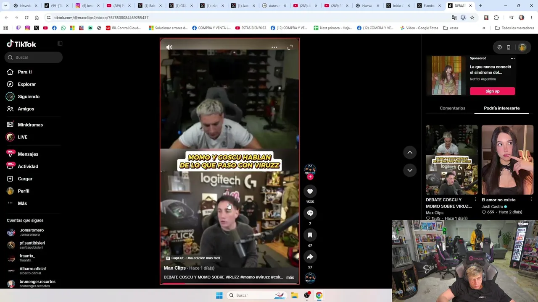The height and width of the screenshot is (302, 538).
Task: Follow Max Clips with the plus badge
Action: click(x=310, y=177)
